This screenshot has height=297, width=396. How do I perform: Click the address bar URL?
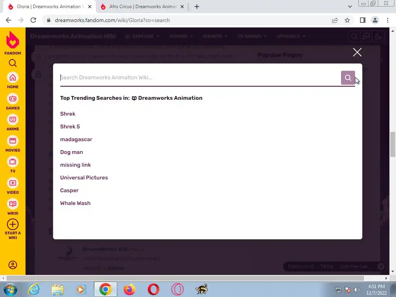(112, 20)
